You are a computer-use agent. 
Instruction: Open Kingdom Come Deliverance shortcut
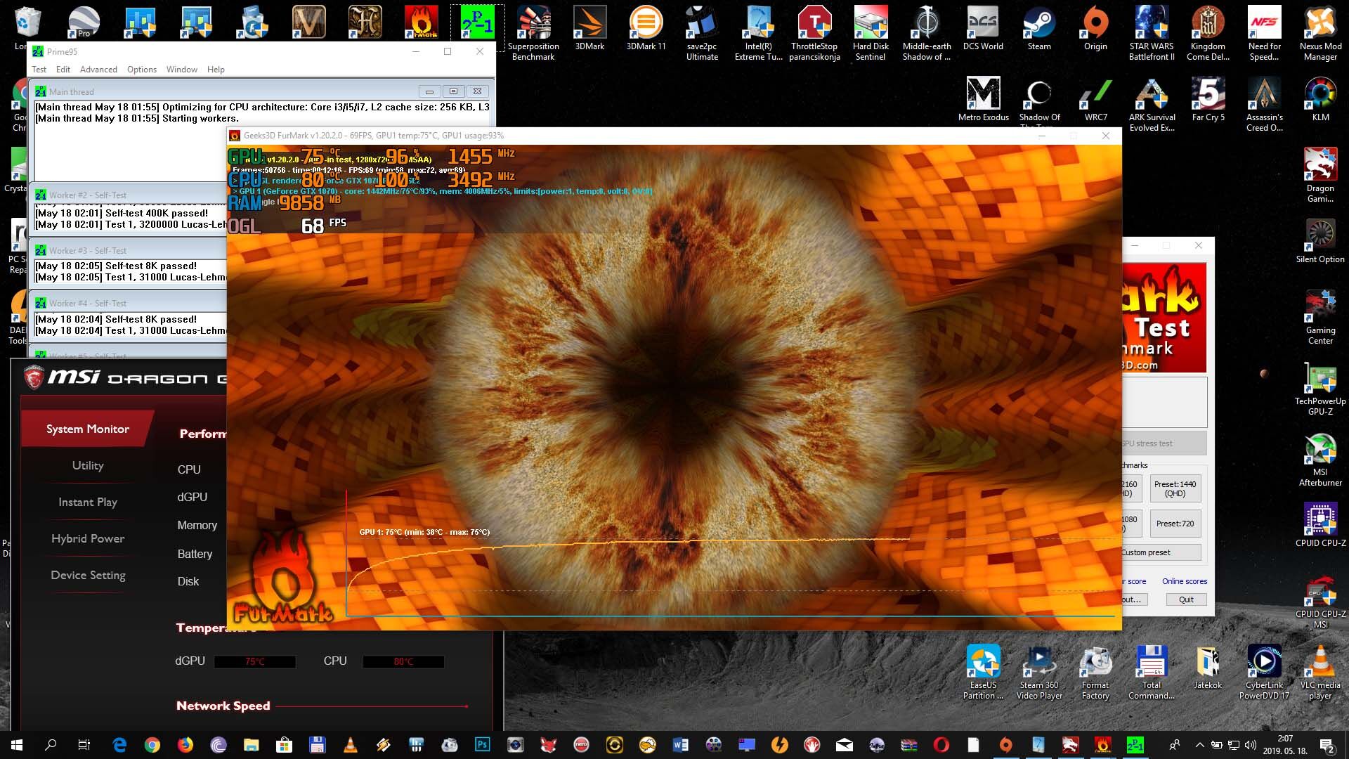pyautogui.click(x=1208, y=33)
